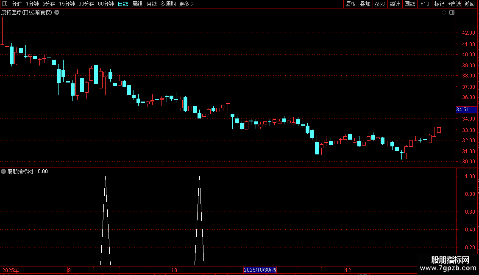Switch to the 分时 intraday view
Viewport: 479px width, 275px height.
[x=17, y=4]
